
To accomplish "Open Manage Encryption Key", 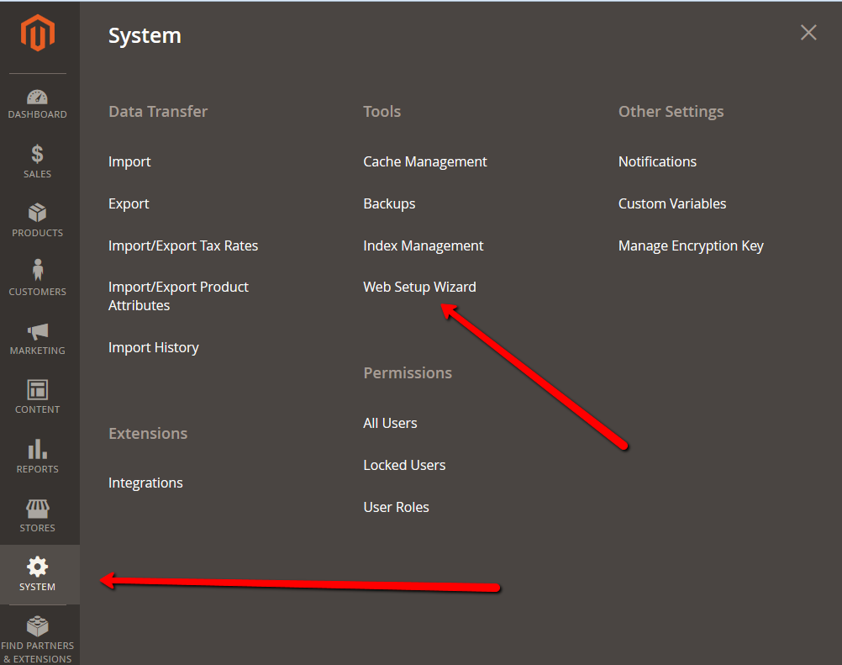I will 691,245.
